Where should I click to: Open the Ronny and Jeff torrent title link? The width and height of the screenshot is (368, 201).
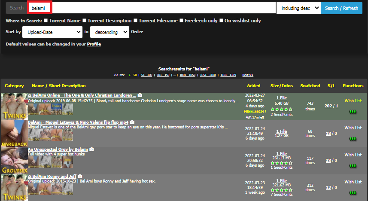[x=54, y=176]
